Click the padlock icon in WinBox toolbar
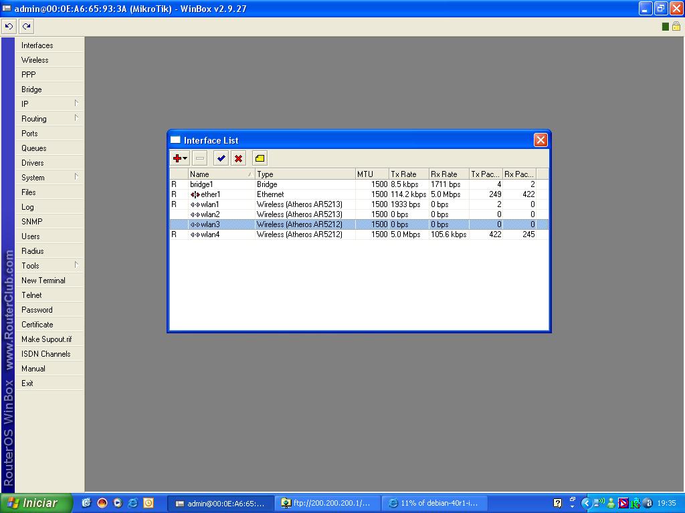Screen dimensions: 685x513 (676, 27)
